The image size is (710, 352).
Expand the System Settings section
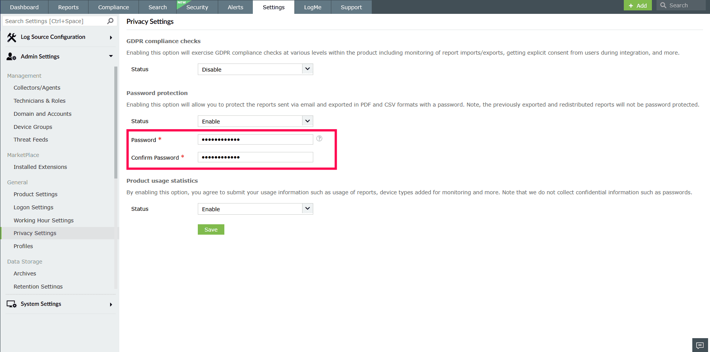(111, 304)
